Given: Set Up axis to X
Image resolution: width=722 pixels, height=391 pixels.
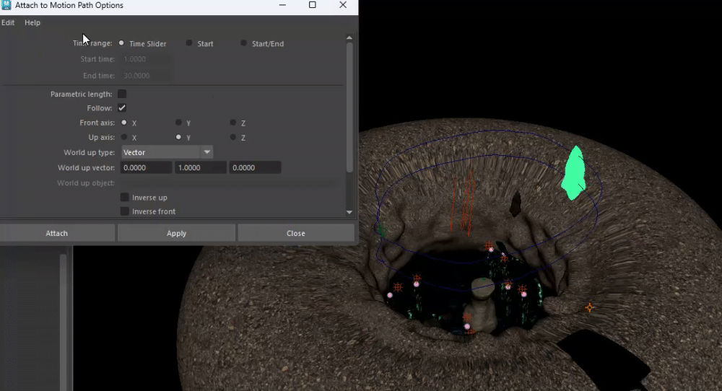Looking at the screenshot, I should [x=124, y=137].
